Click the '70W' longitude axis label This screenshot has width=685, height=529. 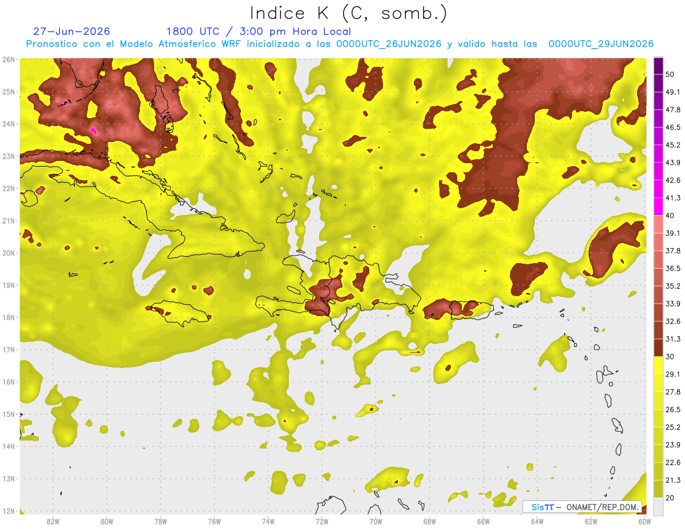(x=376, y=522)
